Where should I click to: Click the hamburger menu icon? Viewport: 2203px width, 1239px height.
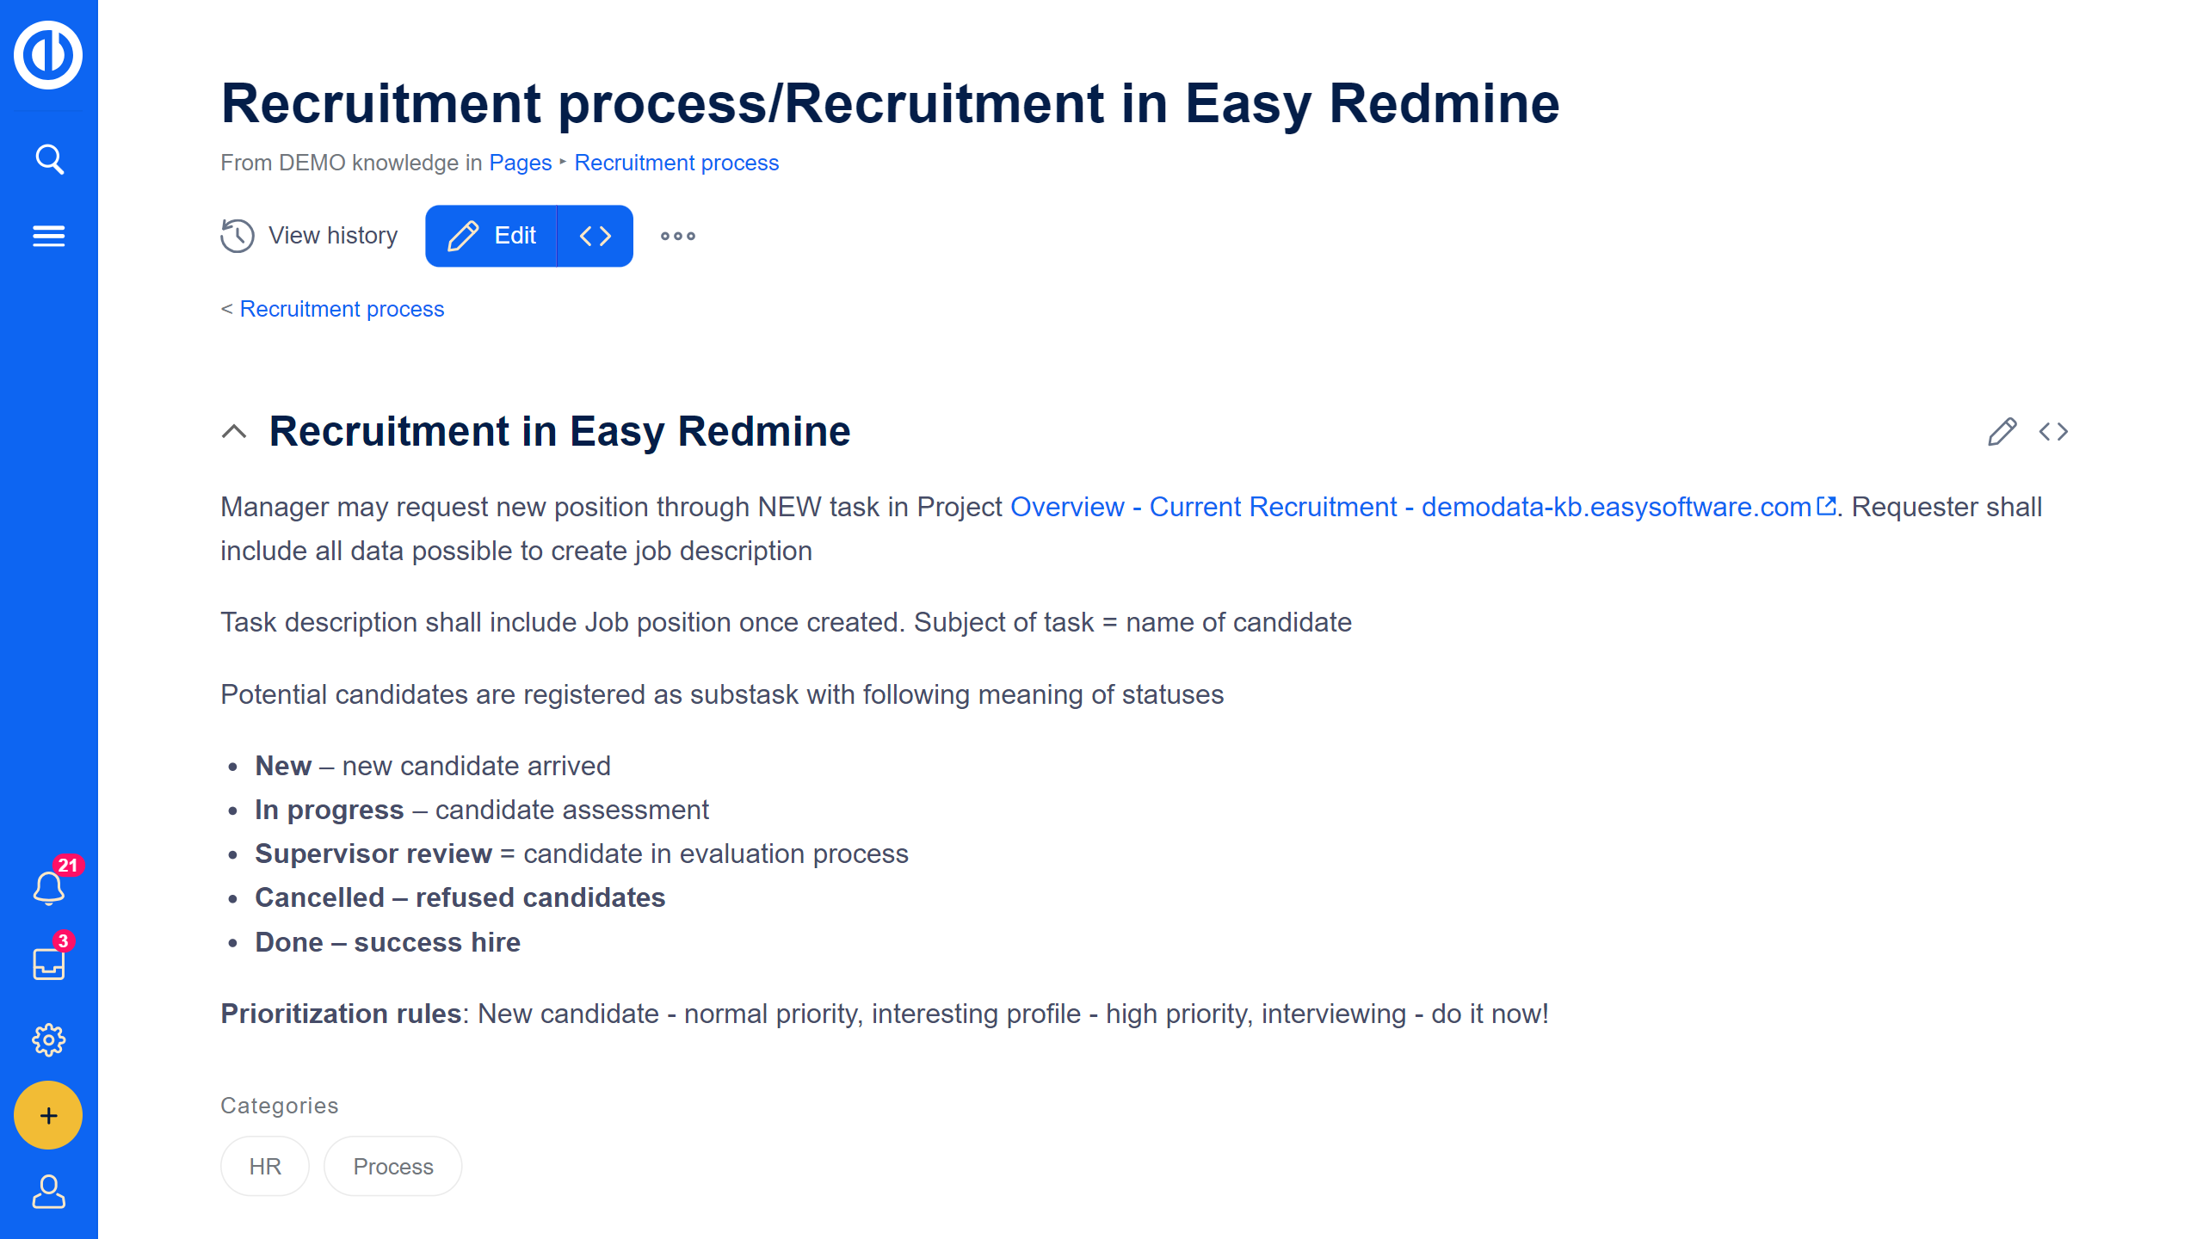[48, 236]
